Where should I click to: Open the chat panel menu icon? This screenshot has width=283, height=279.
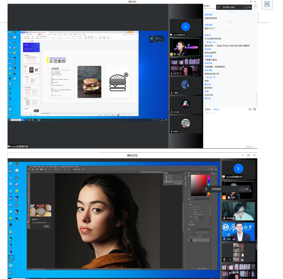pos(255,6)
